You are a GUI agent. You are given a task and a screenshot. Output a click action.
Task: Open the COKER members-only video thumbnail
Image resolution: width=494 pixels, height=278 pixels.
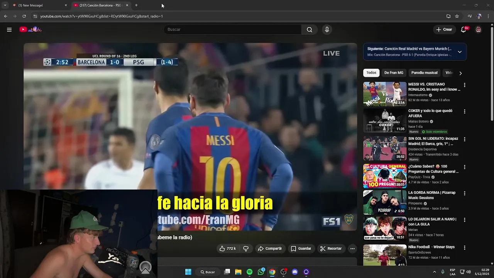(385, 120)
